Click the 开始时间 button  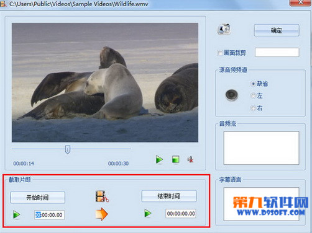tap(38, 198)
